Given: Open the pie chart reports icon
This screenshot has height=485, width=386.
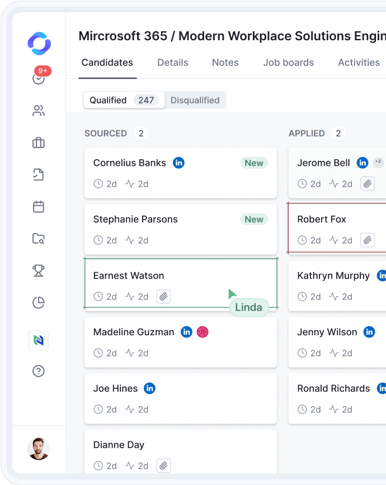Looking at the screenshot, I should [x=39, y=302].
